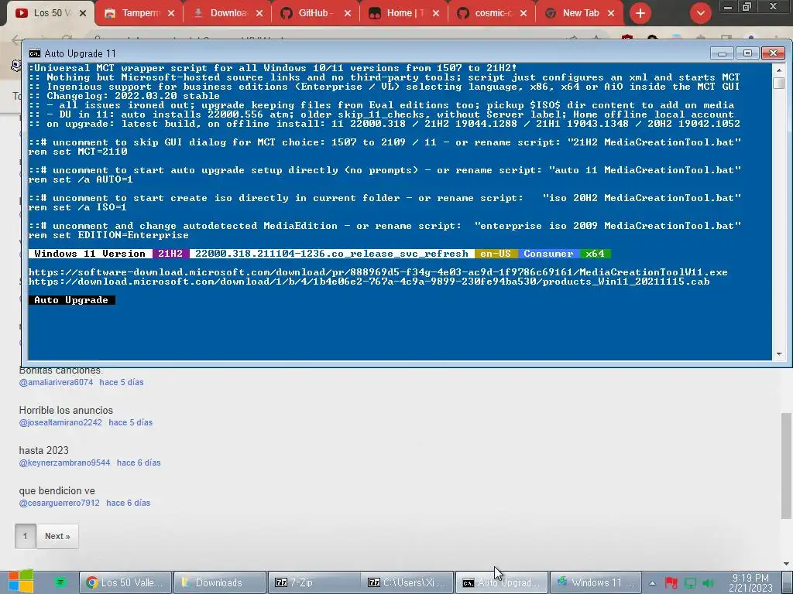Open the @cesarguerrero7912 commenter profile link
The width and height of the screenshot is (793, 594).
coord(59,503)
